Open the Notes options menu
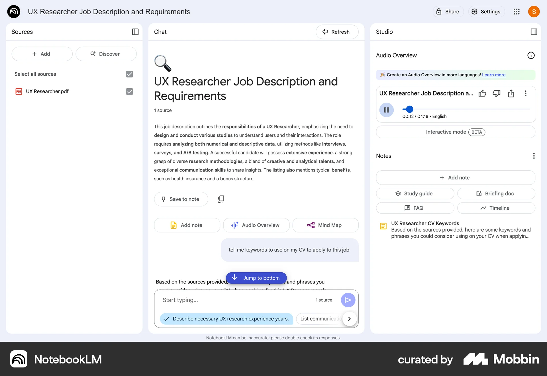Screen dimensions: 547x376 [534, 156]
